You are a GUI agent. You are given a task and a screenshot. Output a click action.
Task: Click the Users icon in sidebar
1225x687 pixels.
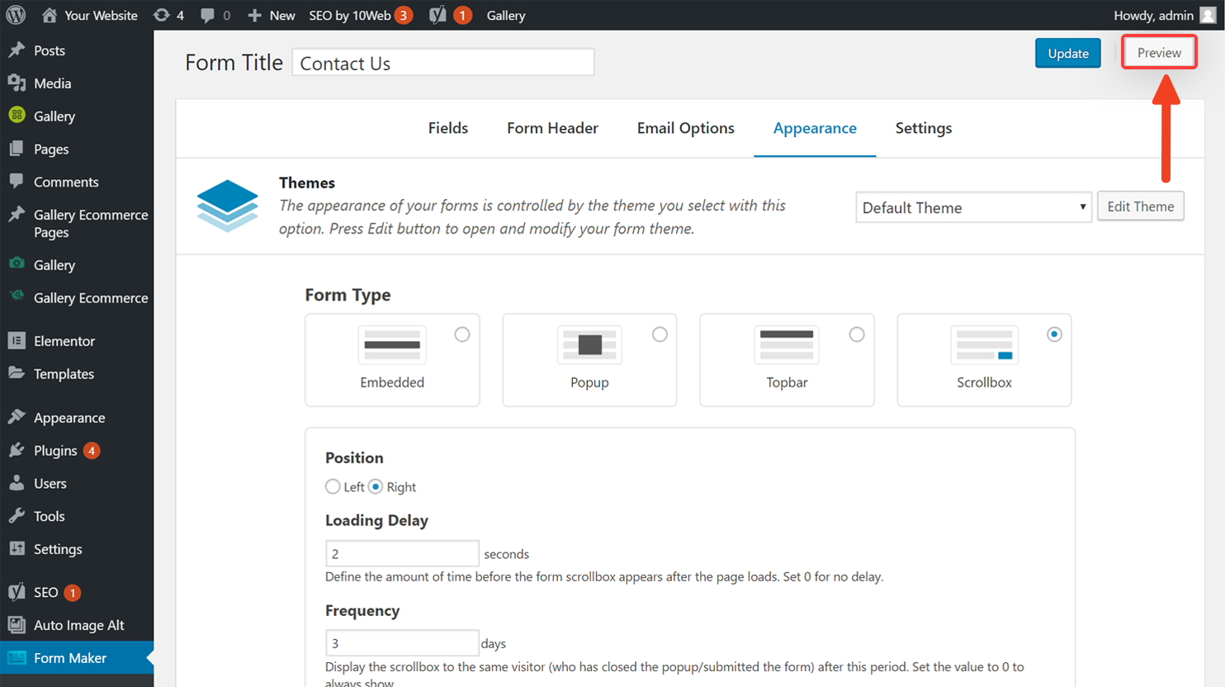(x=17, y=483)
